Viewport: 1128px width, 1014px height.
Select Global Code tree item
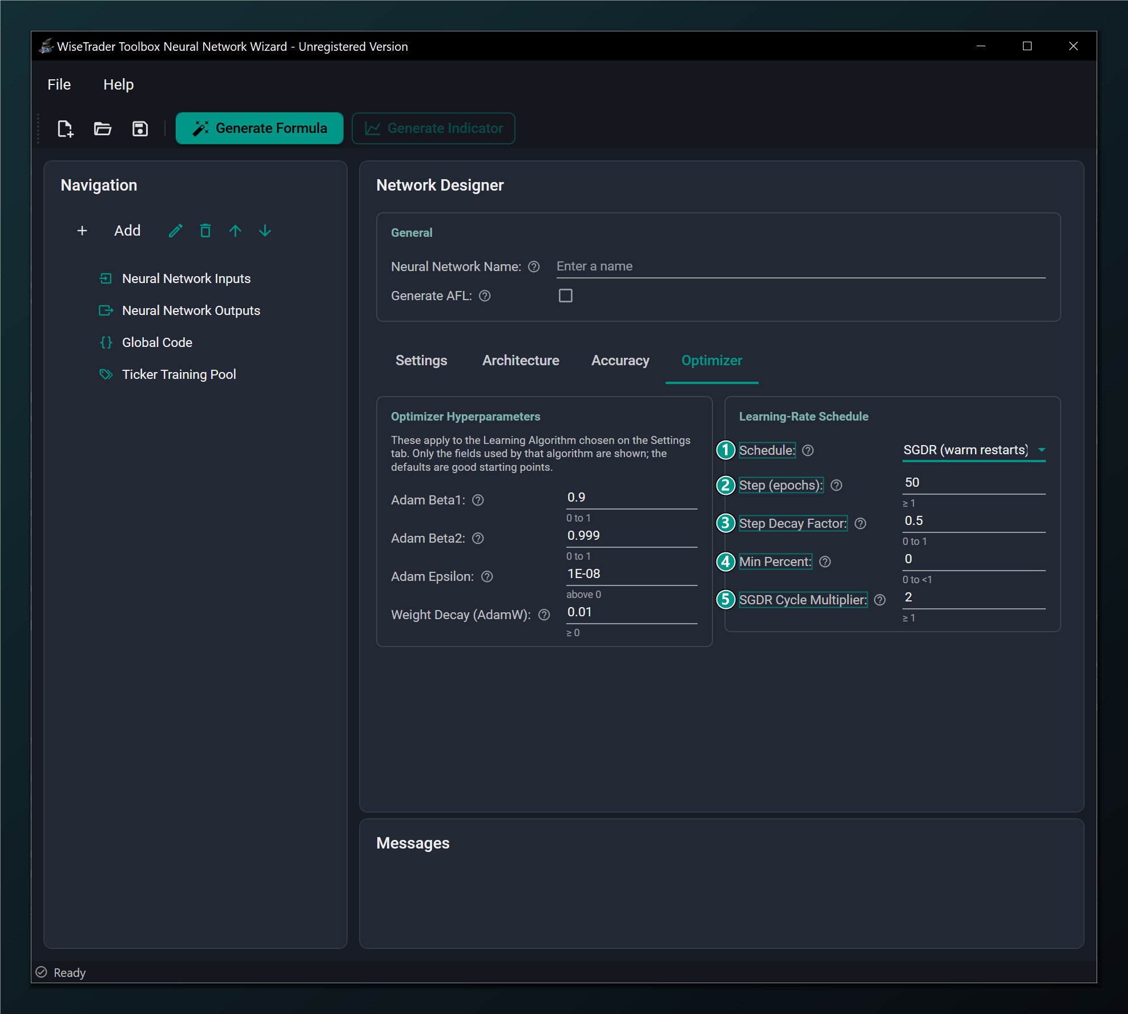(158, 342)
